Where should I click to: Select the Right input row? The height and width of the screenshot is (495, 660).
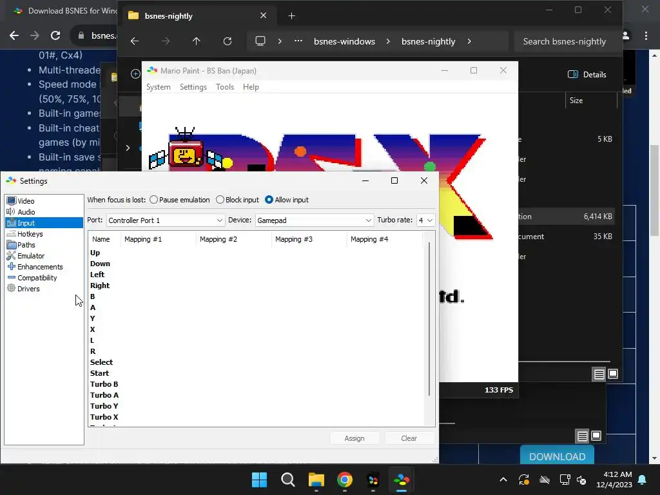(256, 286)
